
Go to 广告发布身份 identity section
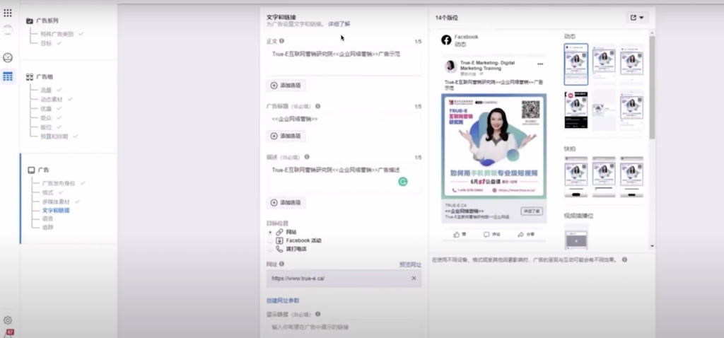coord(58,183)
